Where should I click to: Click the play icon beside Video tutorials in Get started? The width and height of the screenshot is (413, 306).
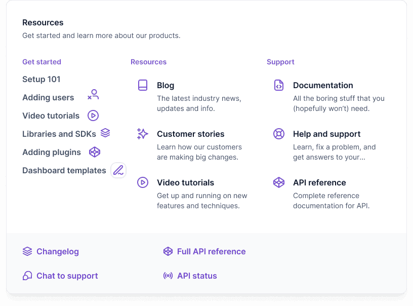tap(93, 116)
